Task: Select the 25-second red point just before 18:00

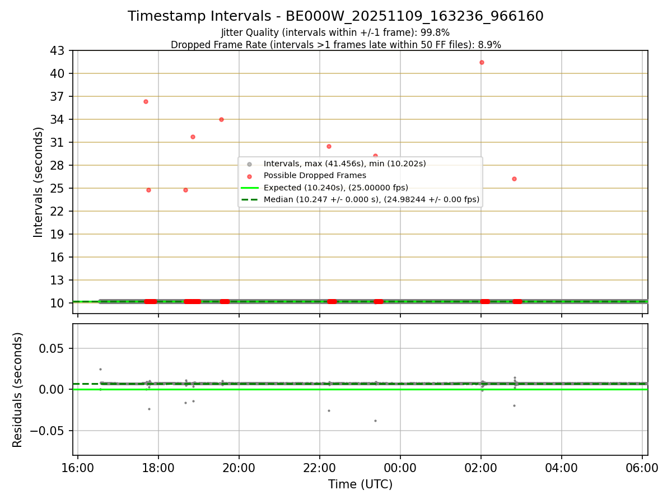Action: coord(148,190)
